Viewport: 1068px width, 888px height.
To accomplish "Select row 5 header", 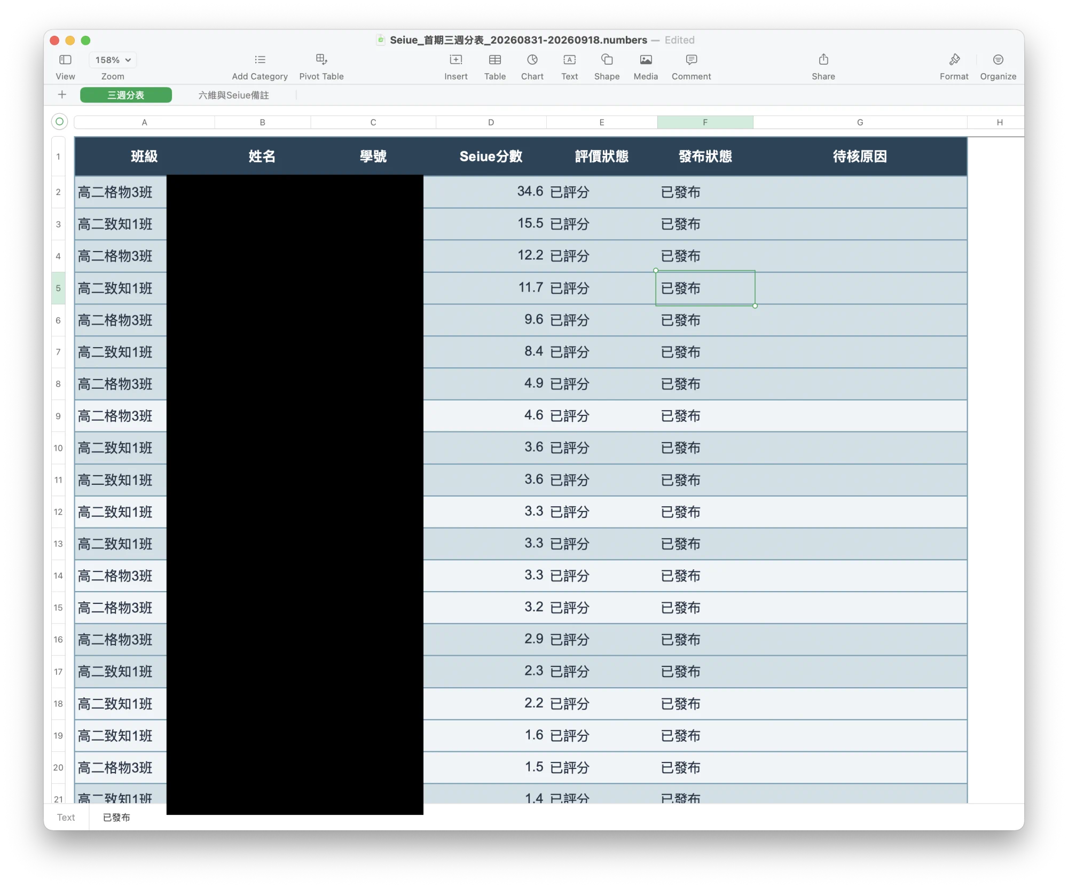I will pyautogui.click(x=58, y=288).
